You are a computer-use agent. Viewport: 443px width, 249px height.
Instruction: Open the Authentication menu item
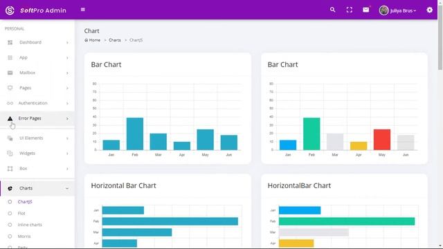coord(37,103)
